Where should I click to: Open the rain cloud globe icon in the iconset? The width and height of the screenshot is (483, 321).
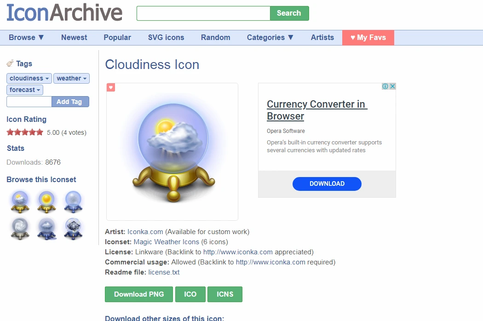pyautogui.click(x=46, y=228)
